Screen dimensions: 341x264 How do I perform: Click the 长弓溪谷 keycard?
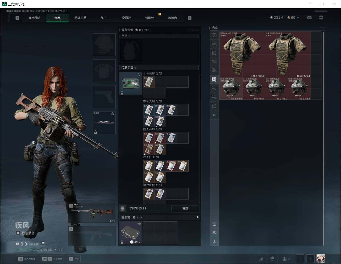point(149,82)
